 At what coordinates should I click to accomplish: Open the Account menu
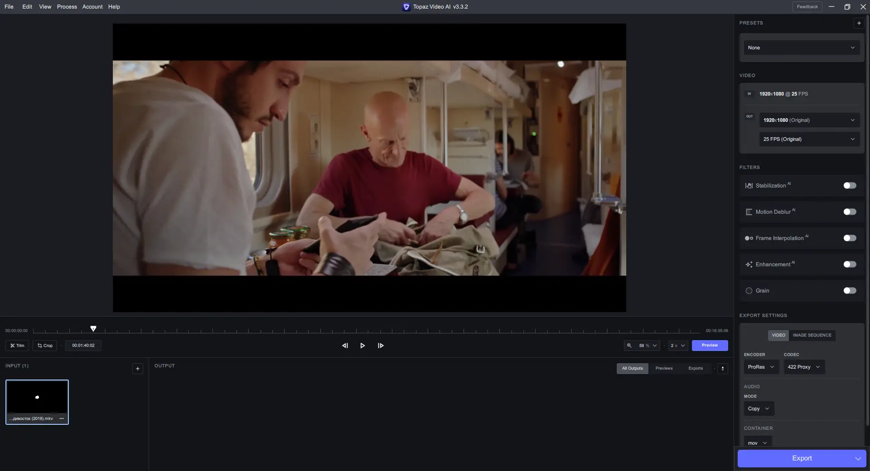tap(92, 7)
